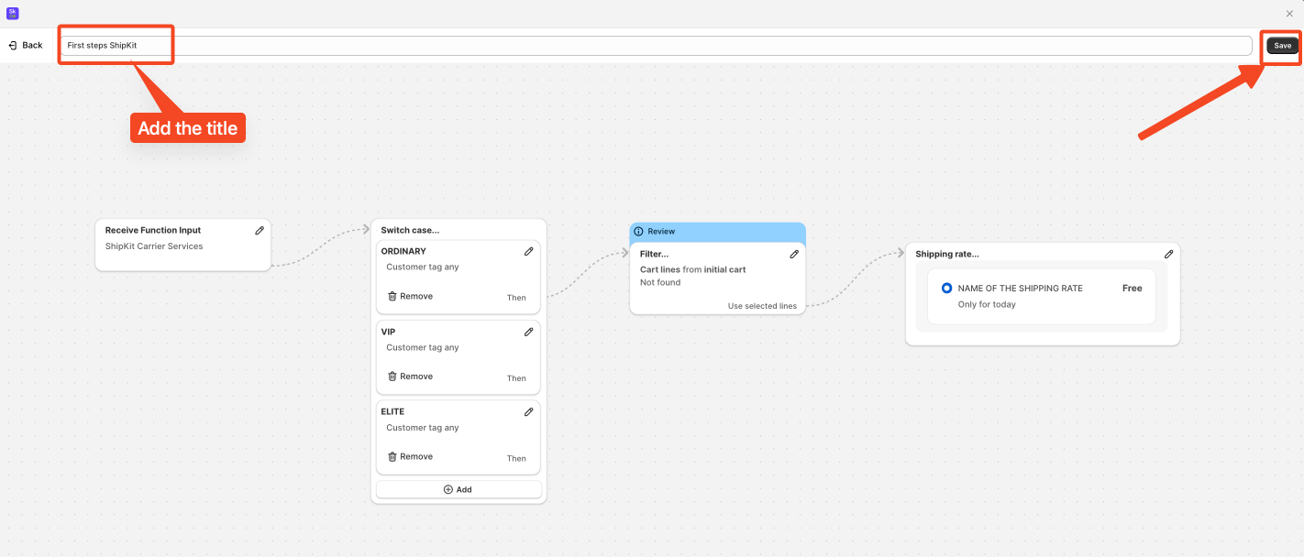Click the info icon beside Review
The width and height of the screenshot is (1304, 557).
tap(639, 232)
